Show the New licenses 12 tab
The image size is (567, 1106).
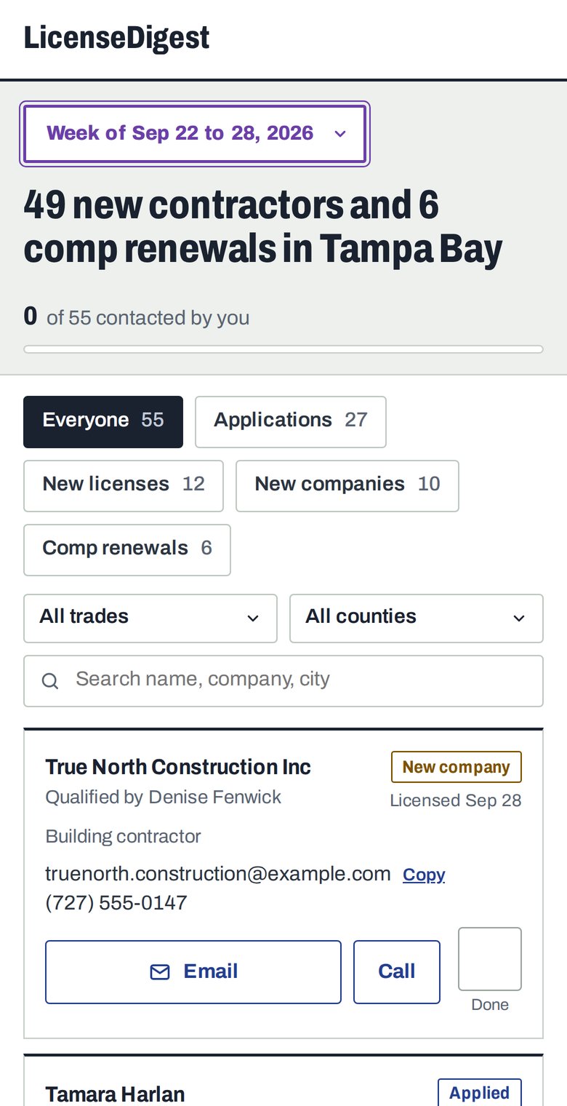(124, 485)
